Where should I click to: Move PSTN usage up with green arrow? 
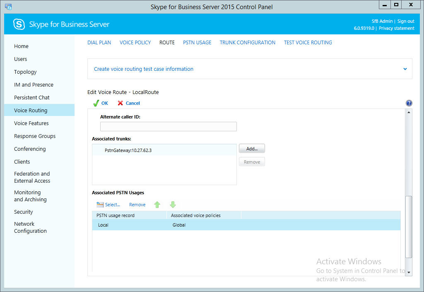[157, 205]
